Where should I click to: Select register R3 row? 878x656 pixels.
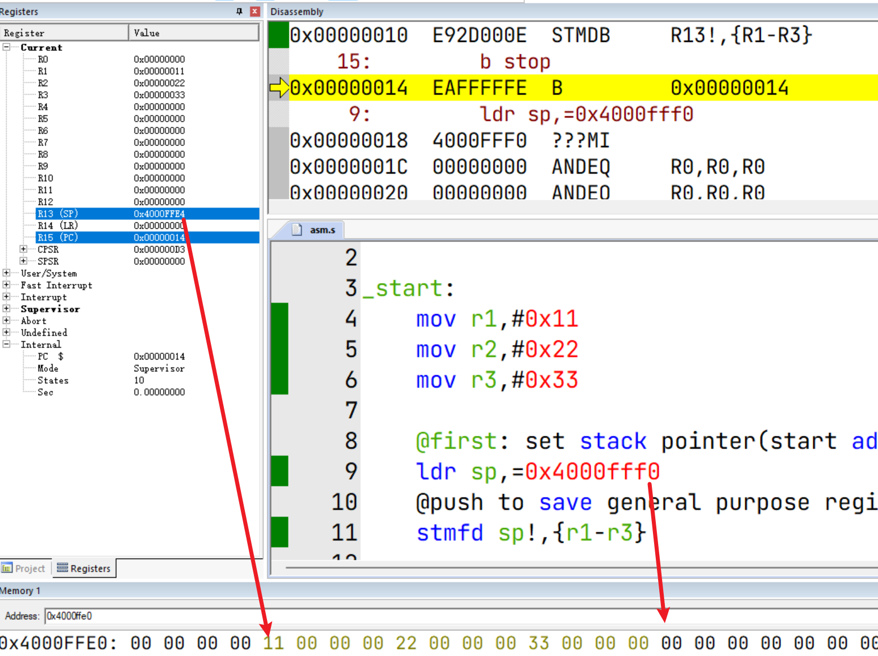[x=147, y=95]
